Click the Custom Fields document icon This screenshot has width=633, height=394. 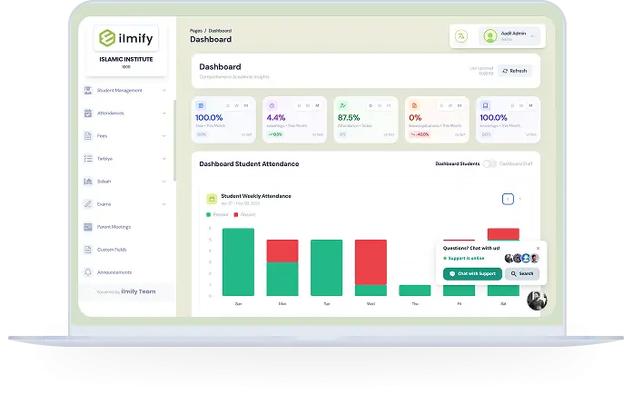tap(87, 250)
